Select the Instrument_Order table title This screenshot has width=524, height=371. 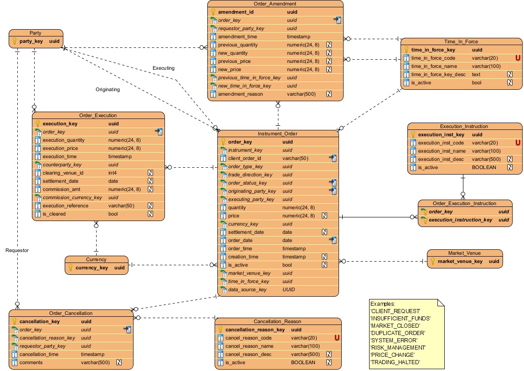point(278,134)
